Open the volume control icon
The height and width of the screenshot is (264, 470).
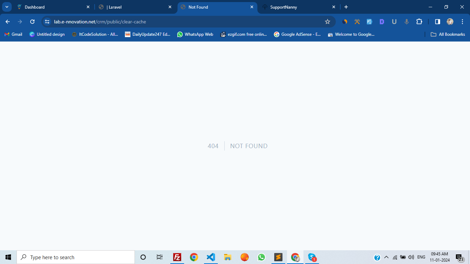point(411,257)
